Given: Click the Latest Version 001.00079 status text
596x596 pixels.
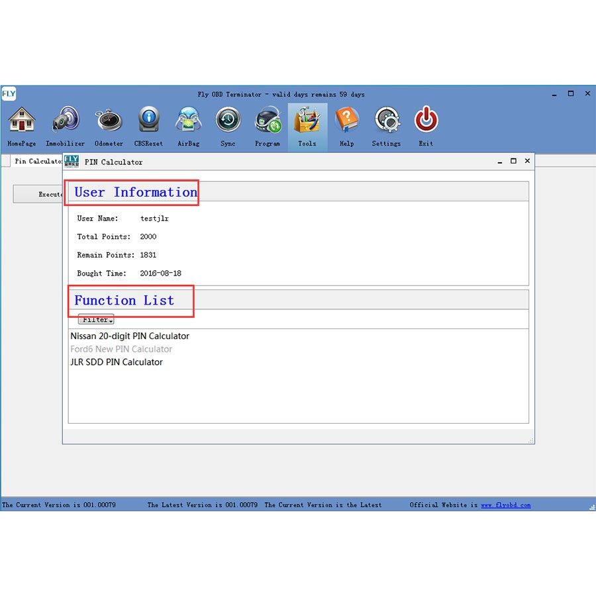Looking at the screenshot, I should (x=202, y=505).
